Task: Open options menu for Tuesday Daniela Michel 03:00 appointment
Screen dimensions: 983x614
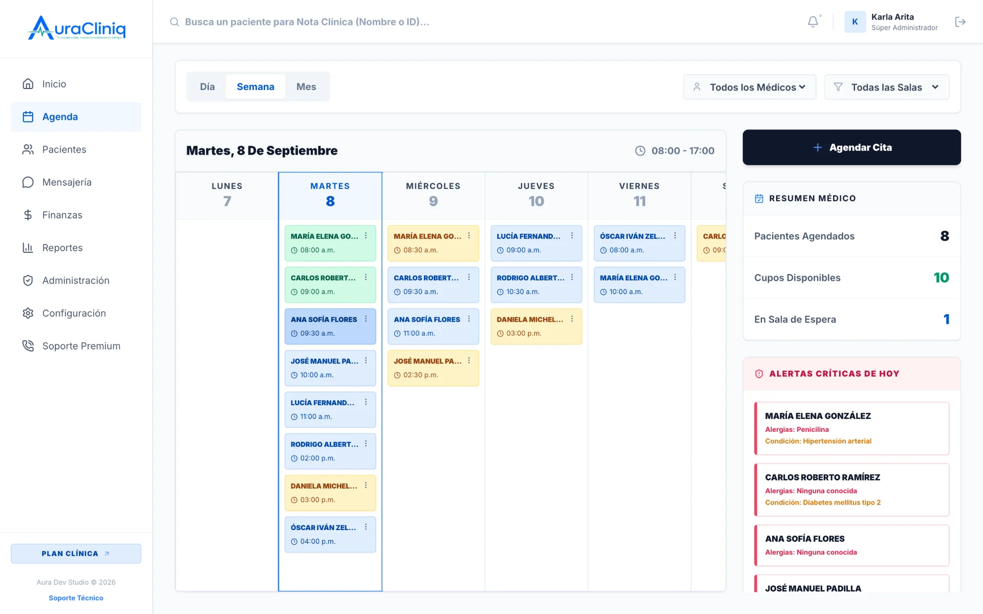Action: 366,485
